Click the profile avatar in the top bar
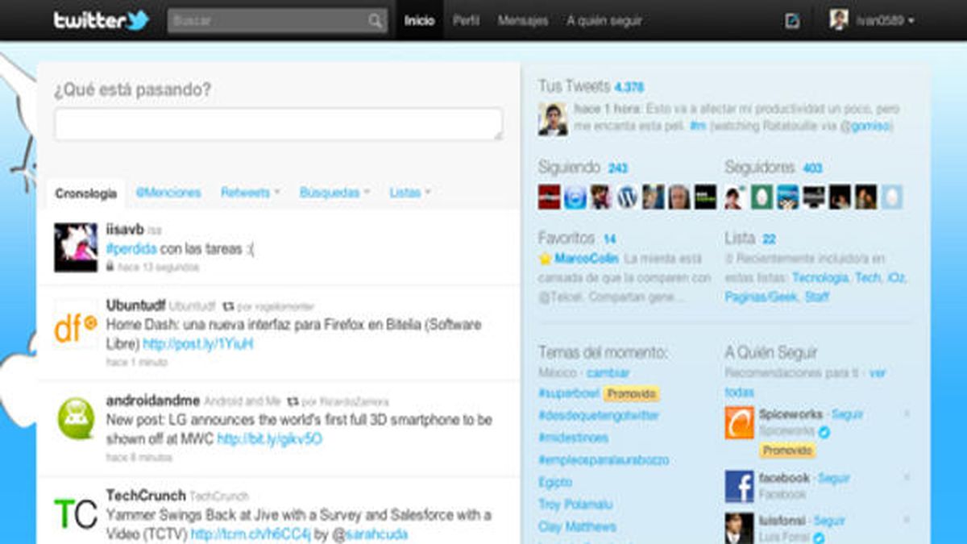The width and height of the screenshot is (967, 544). click(x=841, y=18)
